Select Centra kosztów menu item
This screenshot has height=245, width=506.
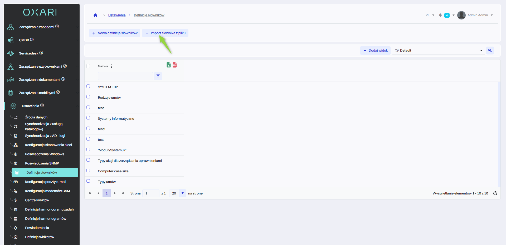click(x=37, y=200)
